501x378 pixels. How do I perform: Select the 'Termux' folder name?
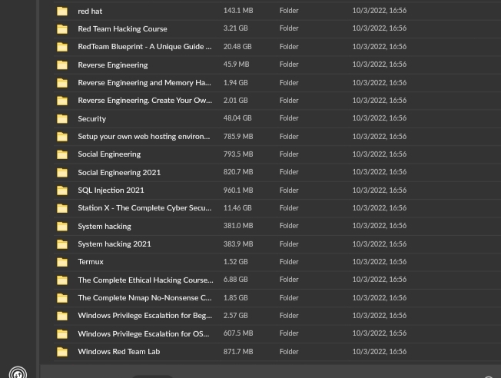(91, 262)
